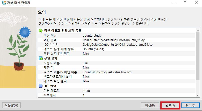This screenshot has width=202, height=111.
Task: Click the D:/BigData/OS/VirtualBox VMs/ubuntu_study folder path
Action: coord(114,40)
